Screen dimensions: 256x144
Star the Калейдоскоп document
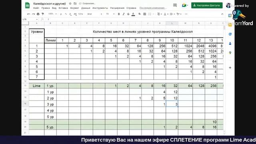point(70,4)
